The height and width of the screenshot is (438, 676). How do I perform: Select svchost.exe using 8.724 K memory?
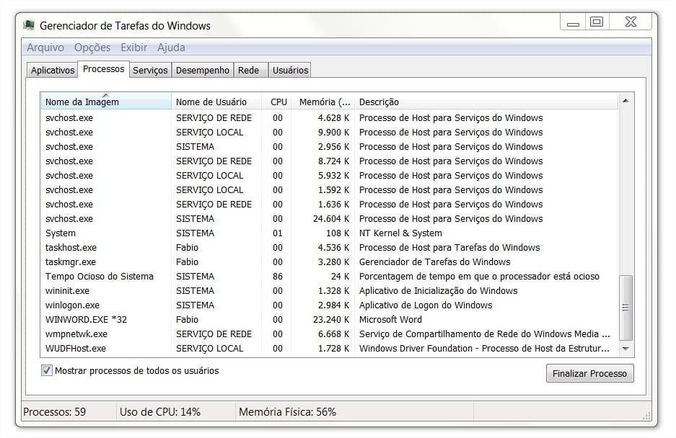click(x=330, y=161)
